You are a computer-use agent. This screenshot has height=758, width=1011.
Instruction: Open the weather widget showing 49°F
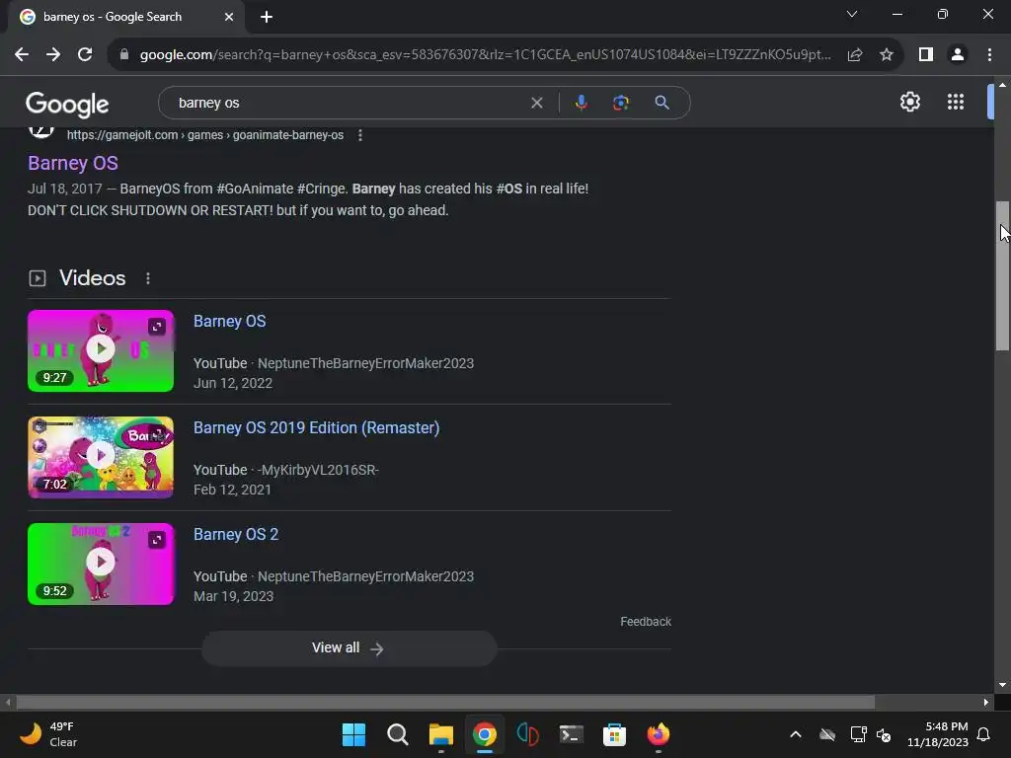pos(48,734)
